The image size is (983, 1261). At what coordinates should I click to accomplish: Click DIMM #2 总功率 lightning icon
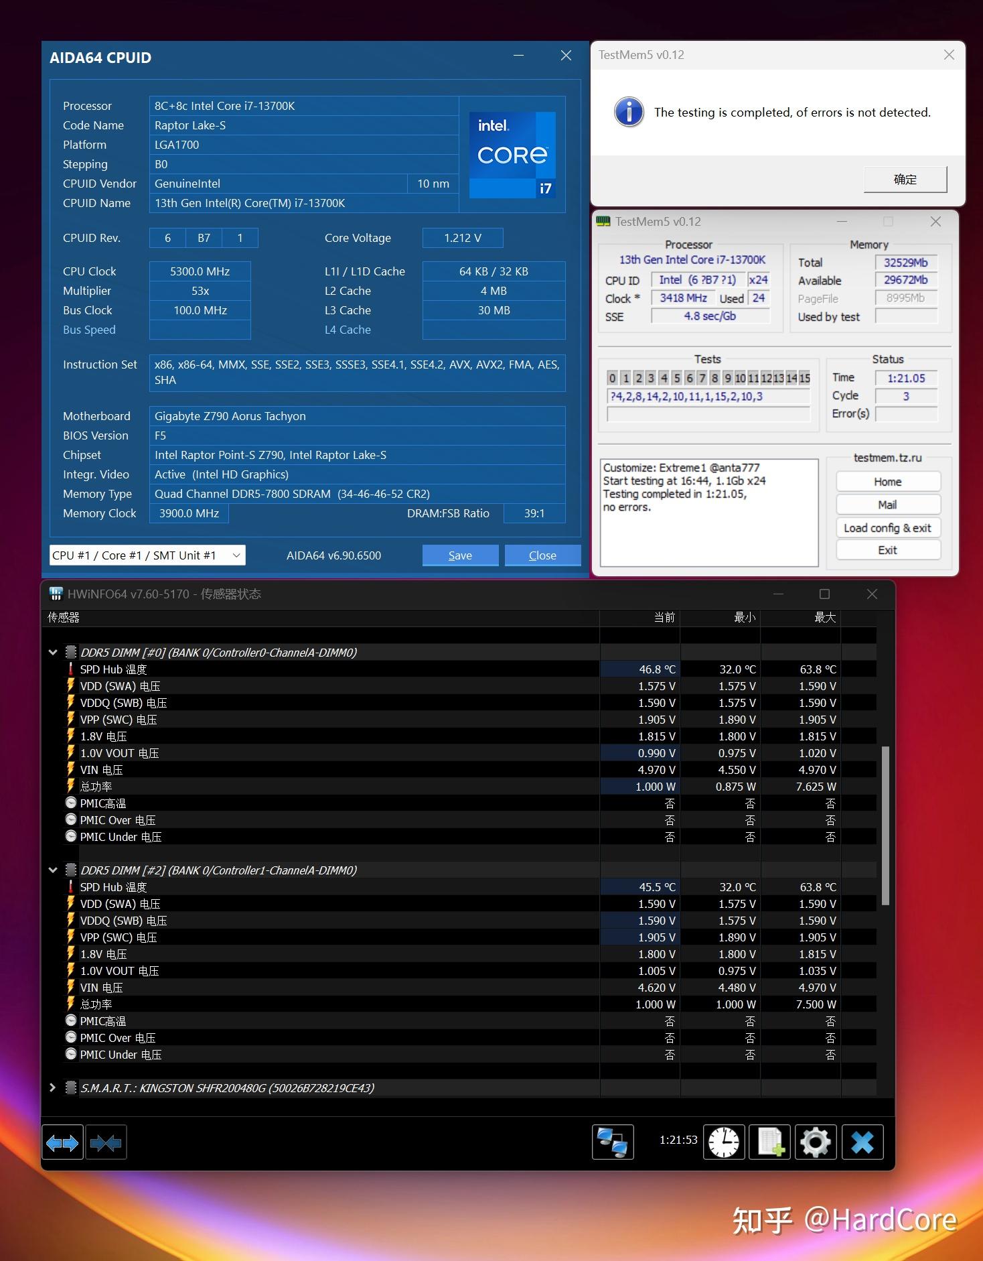70,1004
